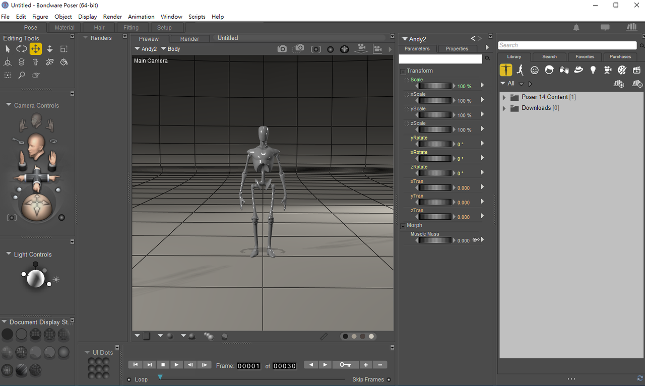Toggle the Scale parameter dial lock circle
Screen dimensions: 645x386
pyautogui.click(x=407, y=80)
